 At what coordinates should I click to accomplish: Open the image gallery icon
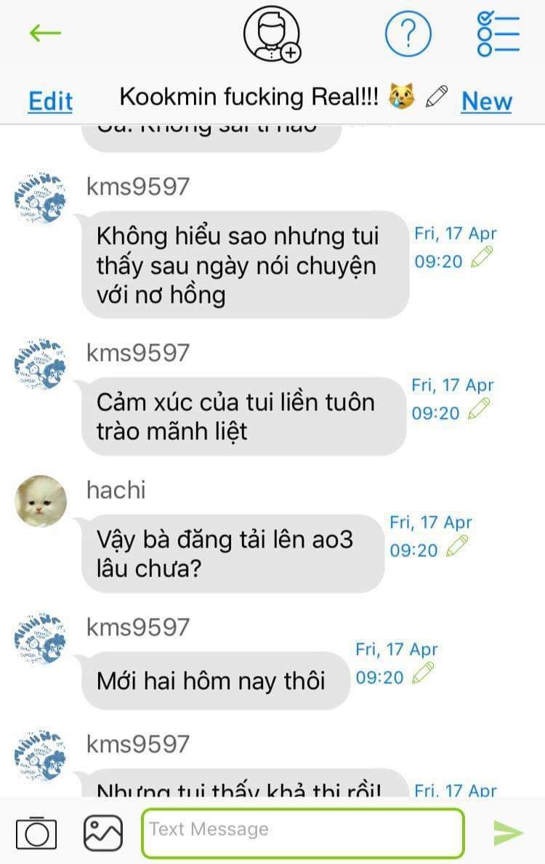click(x=103, y=833)
